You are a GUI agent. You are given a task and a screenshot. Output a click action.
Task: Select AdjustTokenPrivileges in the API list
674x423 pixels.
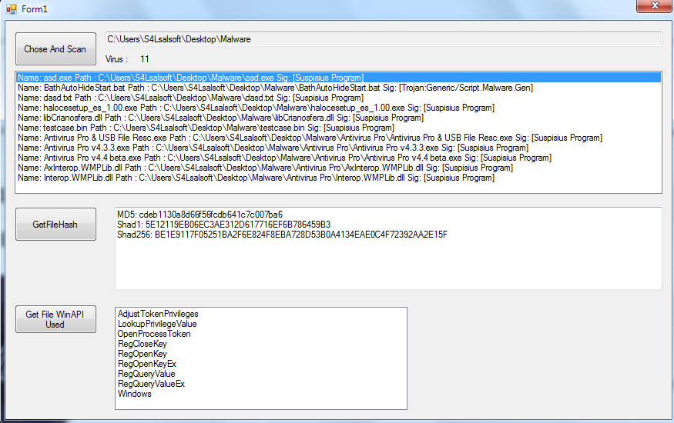click(x=261, y=314)
